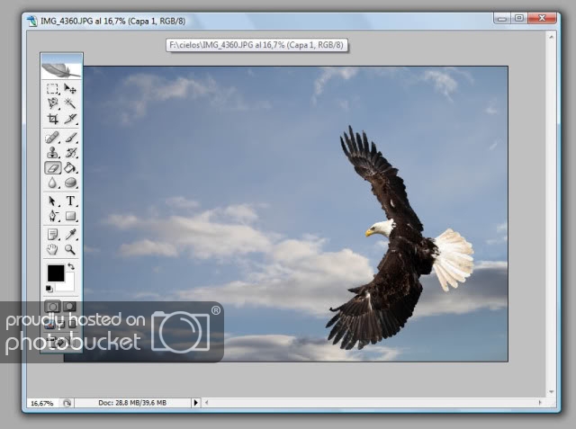Click the Eraser tool
This screenshot has width=576, height=429.
(x=53, y=167)
